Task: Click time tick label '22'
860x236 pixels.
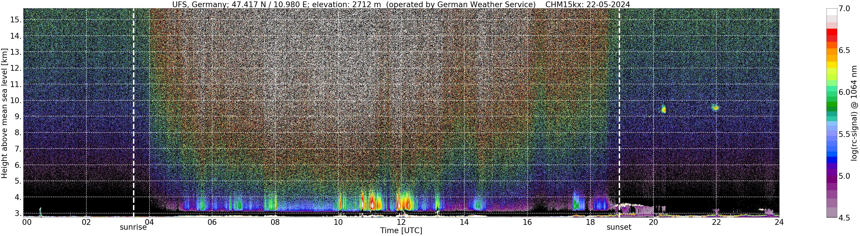Action: tap(716, 222)
